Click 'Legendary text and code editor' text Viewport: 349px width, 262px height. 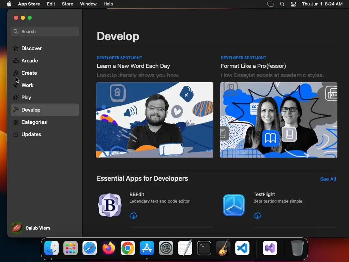click(160, 201)
